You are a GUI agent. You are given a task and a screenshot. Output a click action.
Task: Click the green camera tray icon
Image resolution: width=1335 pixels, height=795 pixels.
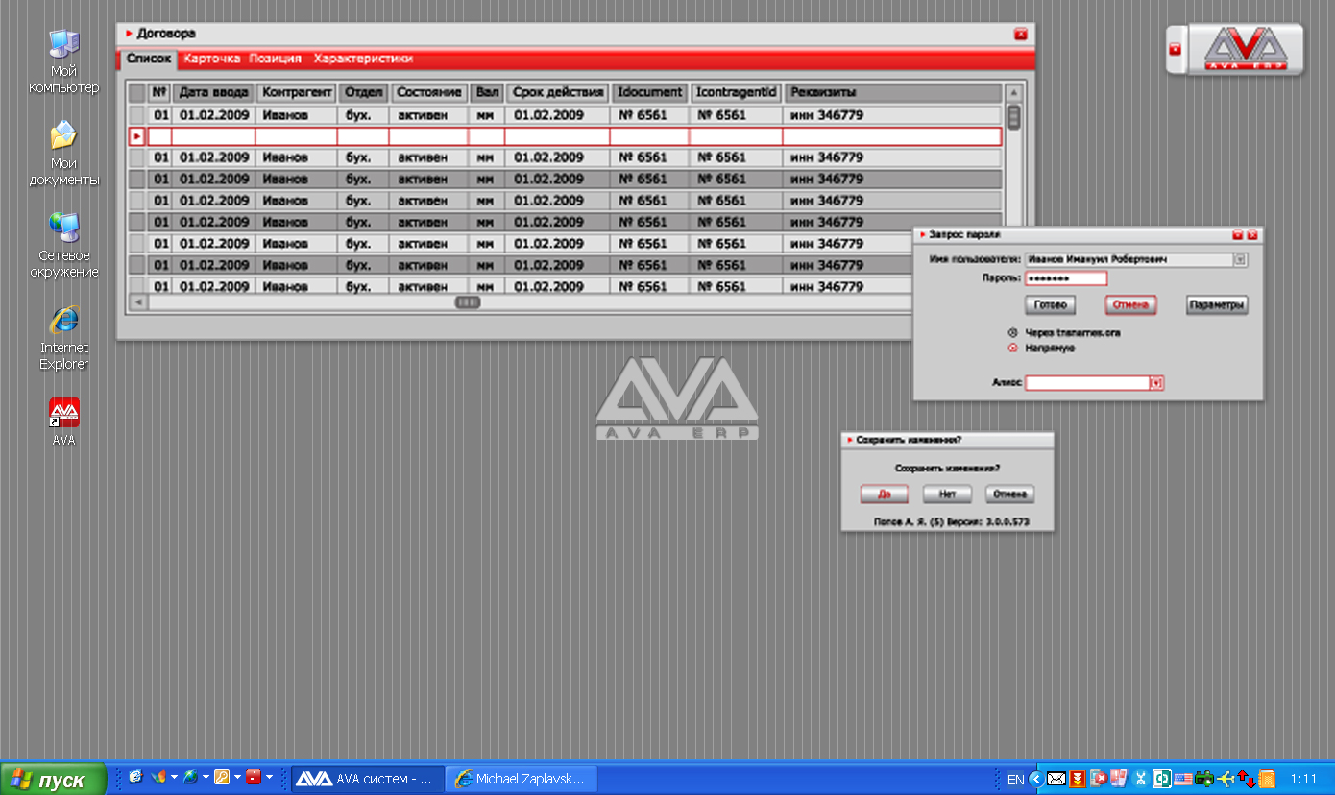(x=1203, y=779)
